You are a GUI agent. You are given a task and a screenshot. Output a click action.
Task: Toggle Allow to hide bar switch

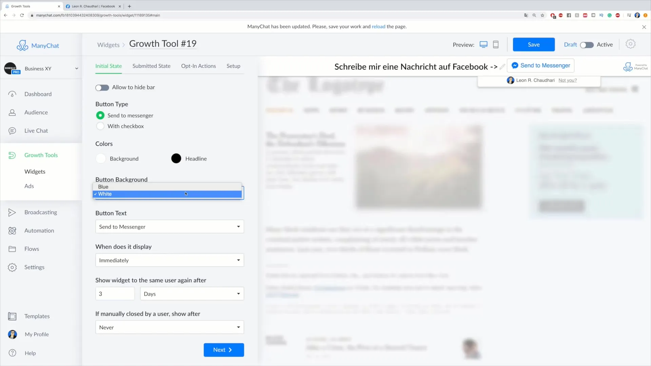tap(101, 87)
